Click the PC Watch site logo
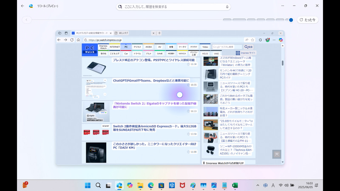The height and width of the screenshot is (191, 340). click(x=90, y=50)
